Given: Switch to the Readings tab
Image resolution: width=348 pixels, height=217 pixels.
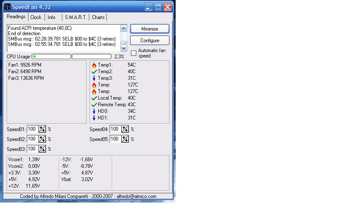Looking at the screenshot, I should pyautogui.click(x=16, y=17).
